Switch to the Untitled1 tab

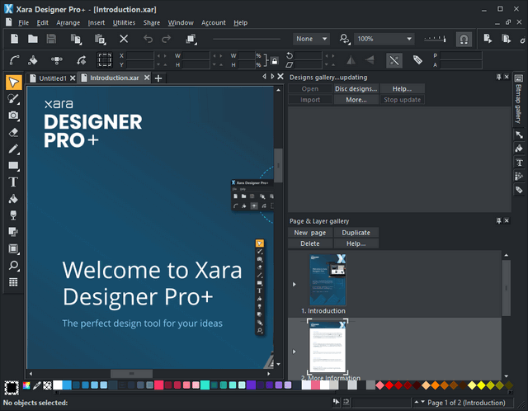coord(53,78)
